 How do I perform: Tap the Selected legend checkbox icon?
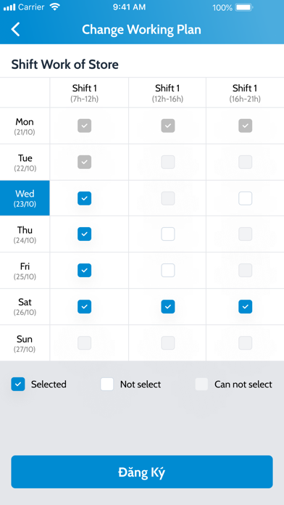coord(18,385)
